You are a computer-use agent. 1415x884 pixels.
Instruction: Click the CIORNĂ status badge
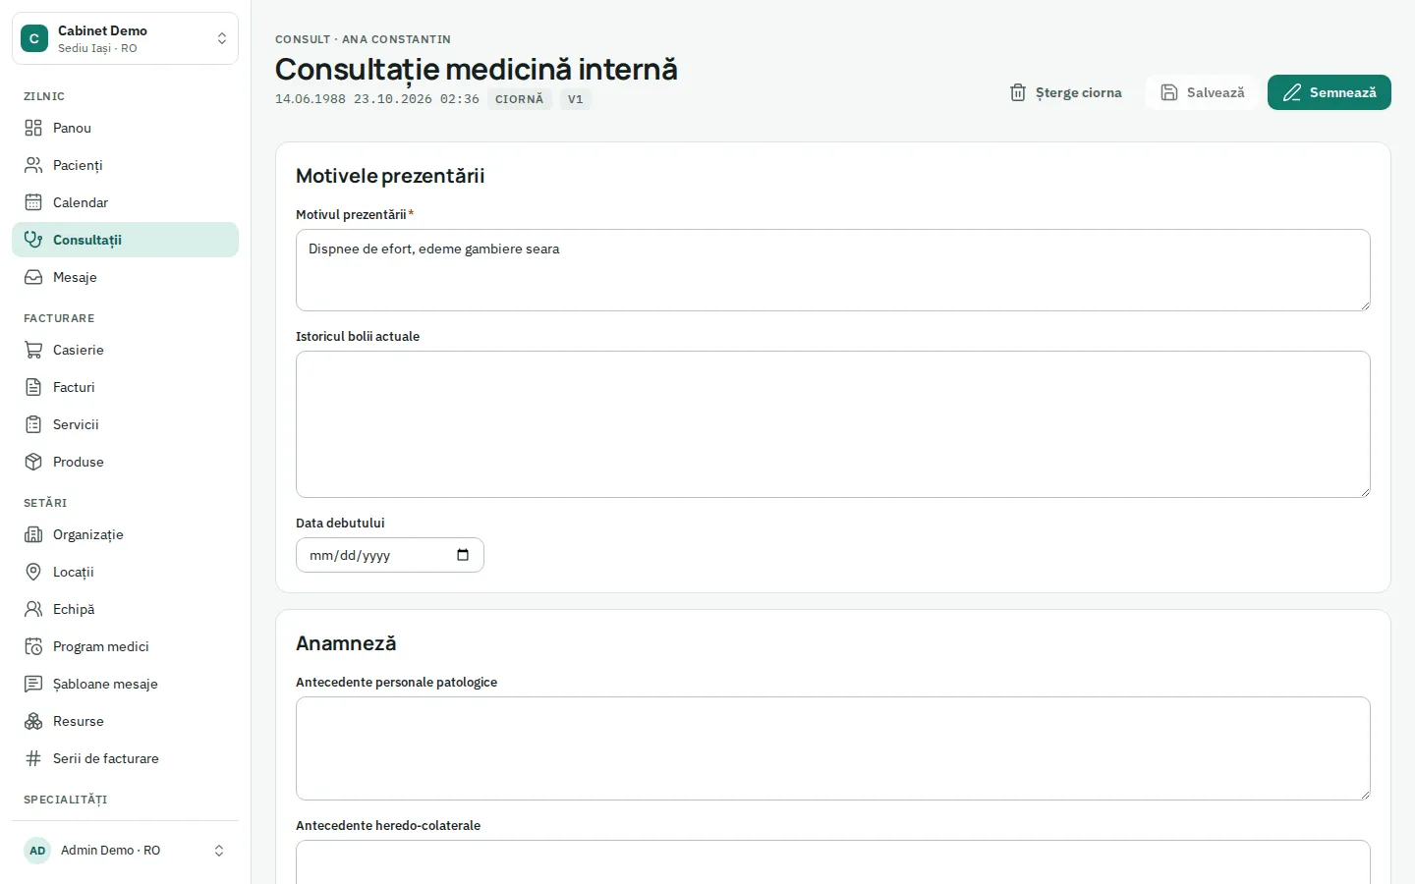pyautogui.click(x=520, y=99)
